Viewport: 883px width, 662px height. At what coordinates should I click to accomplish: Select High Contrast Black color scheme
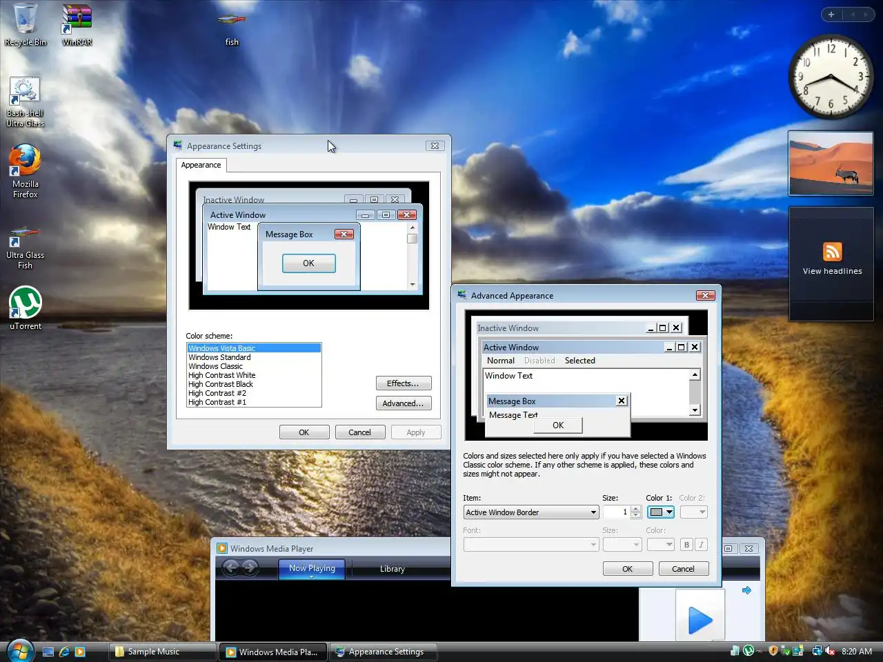pos(254,384)
